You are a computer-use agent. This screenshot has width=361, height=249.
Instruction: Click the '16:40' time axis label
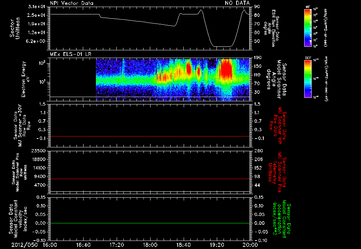83,245
